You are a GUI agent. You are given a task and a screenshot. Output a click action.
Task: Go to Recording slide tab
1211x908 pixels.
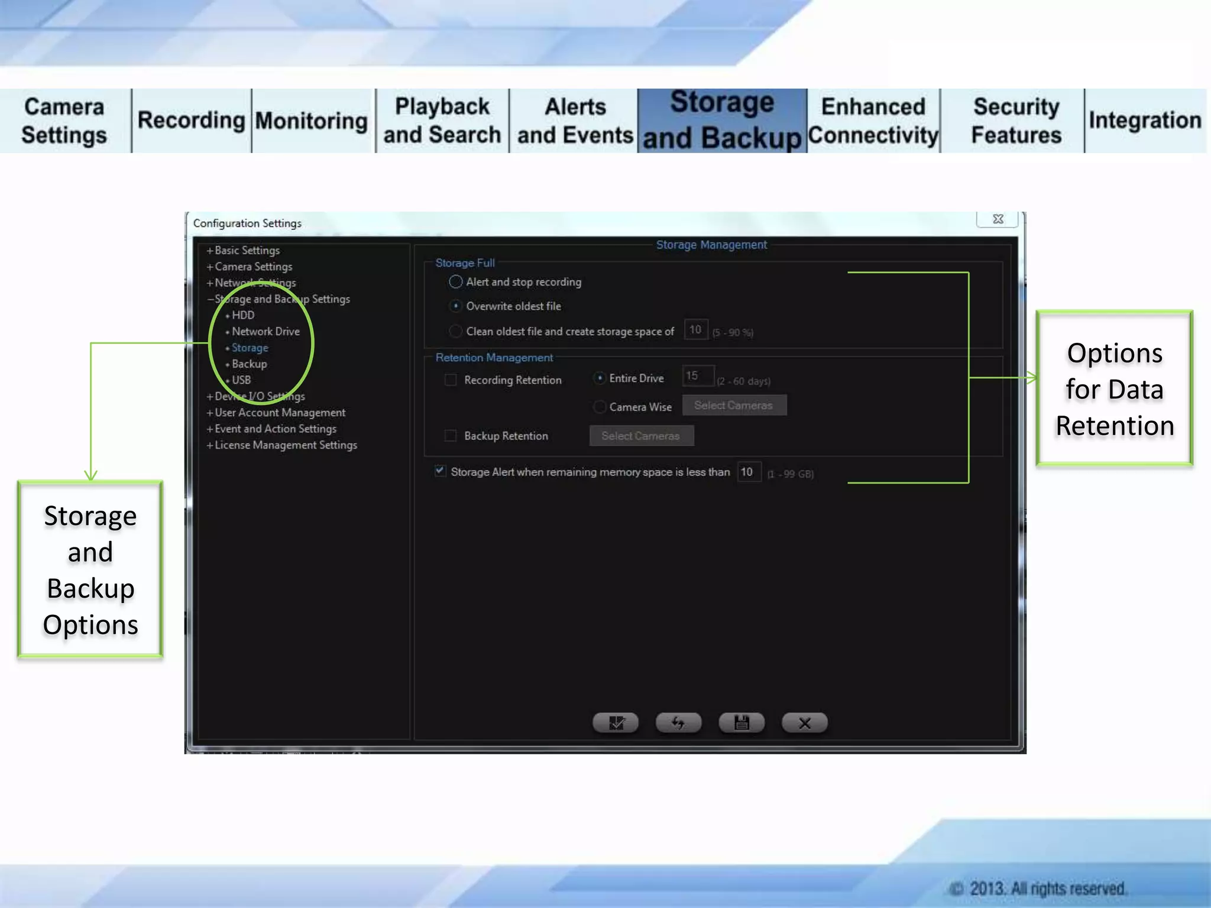pyautogui.click(x=192, y=121)
